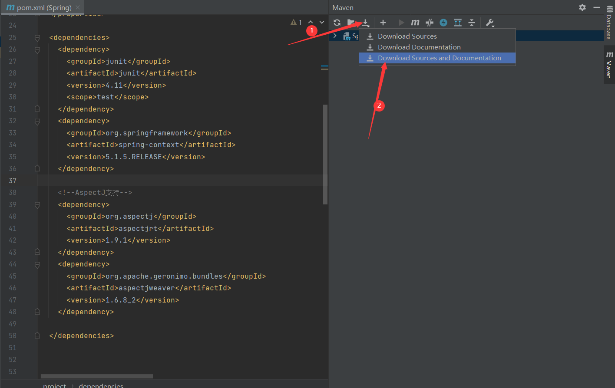The width and height of the screenshot is (615, 388).
Task: Click org.aspectj groupId line
Action: (x=132, y=216)
